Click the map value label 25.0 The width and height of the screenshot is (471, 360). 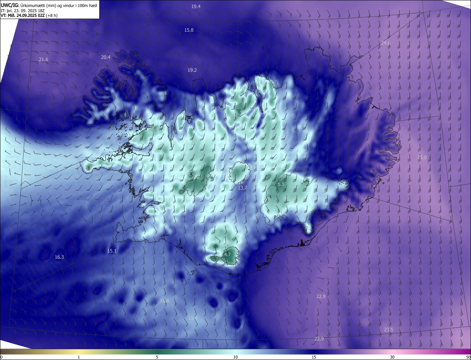point(422,158)
